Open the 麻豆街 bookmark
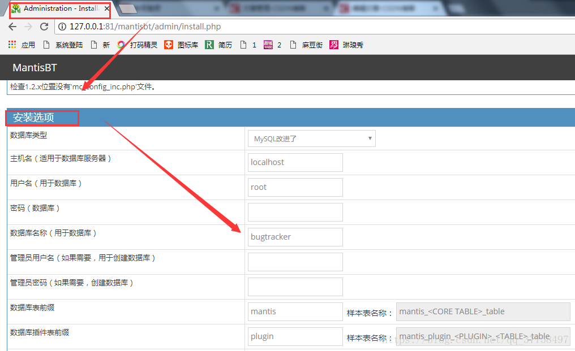Image resolution: width=575 pixels, height=351 pixels. [306, 45]
